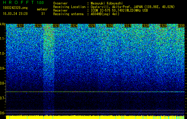Click the 2329 time marker
This screenshot has width=187, height=119.
[163, 26]
